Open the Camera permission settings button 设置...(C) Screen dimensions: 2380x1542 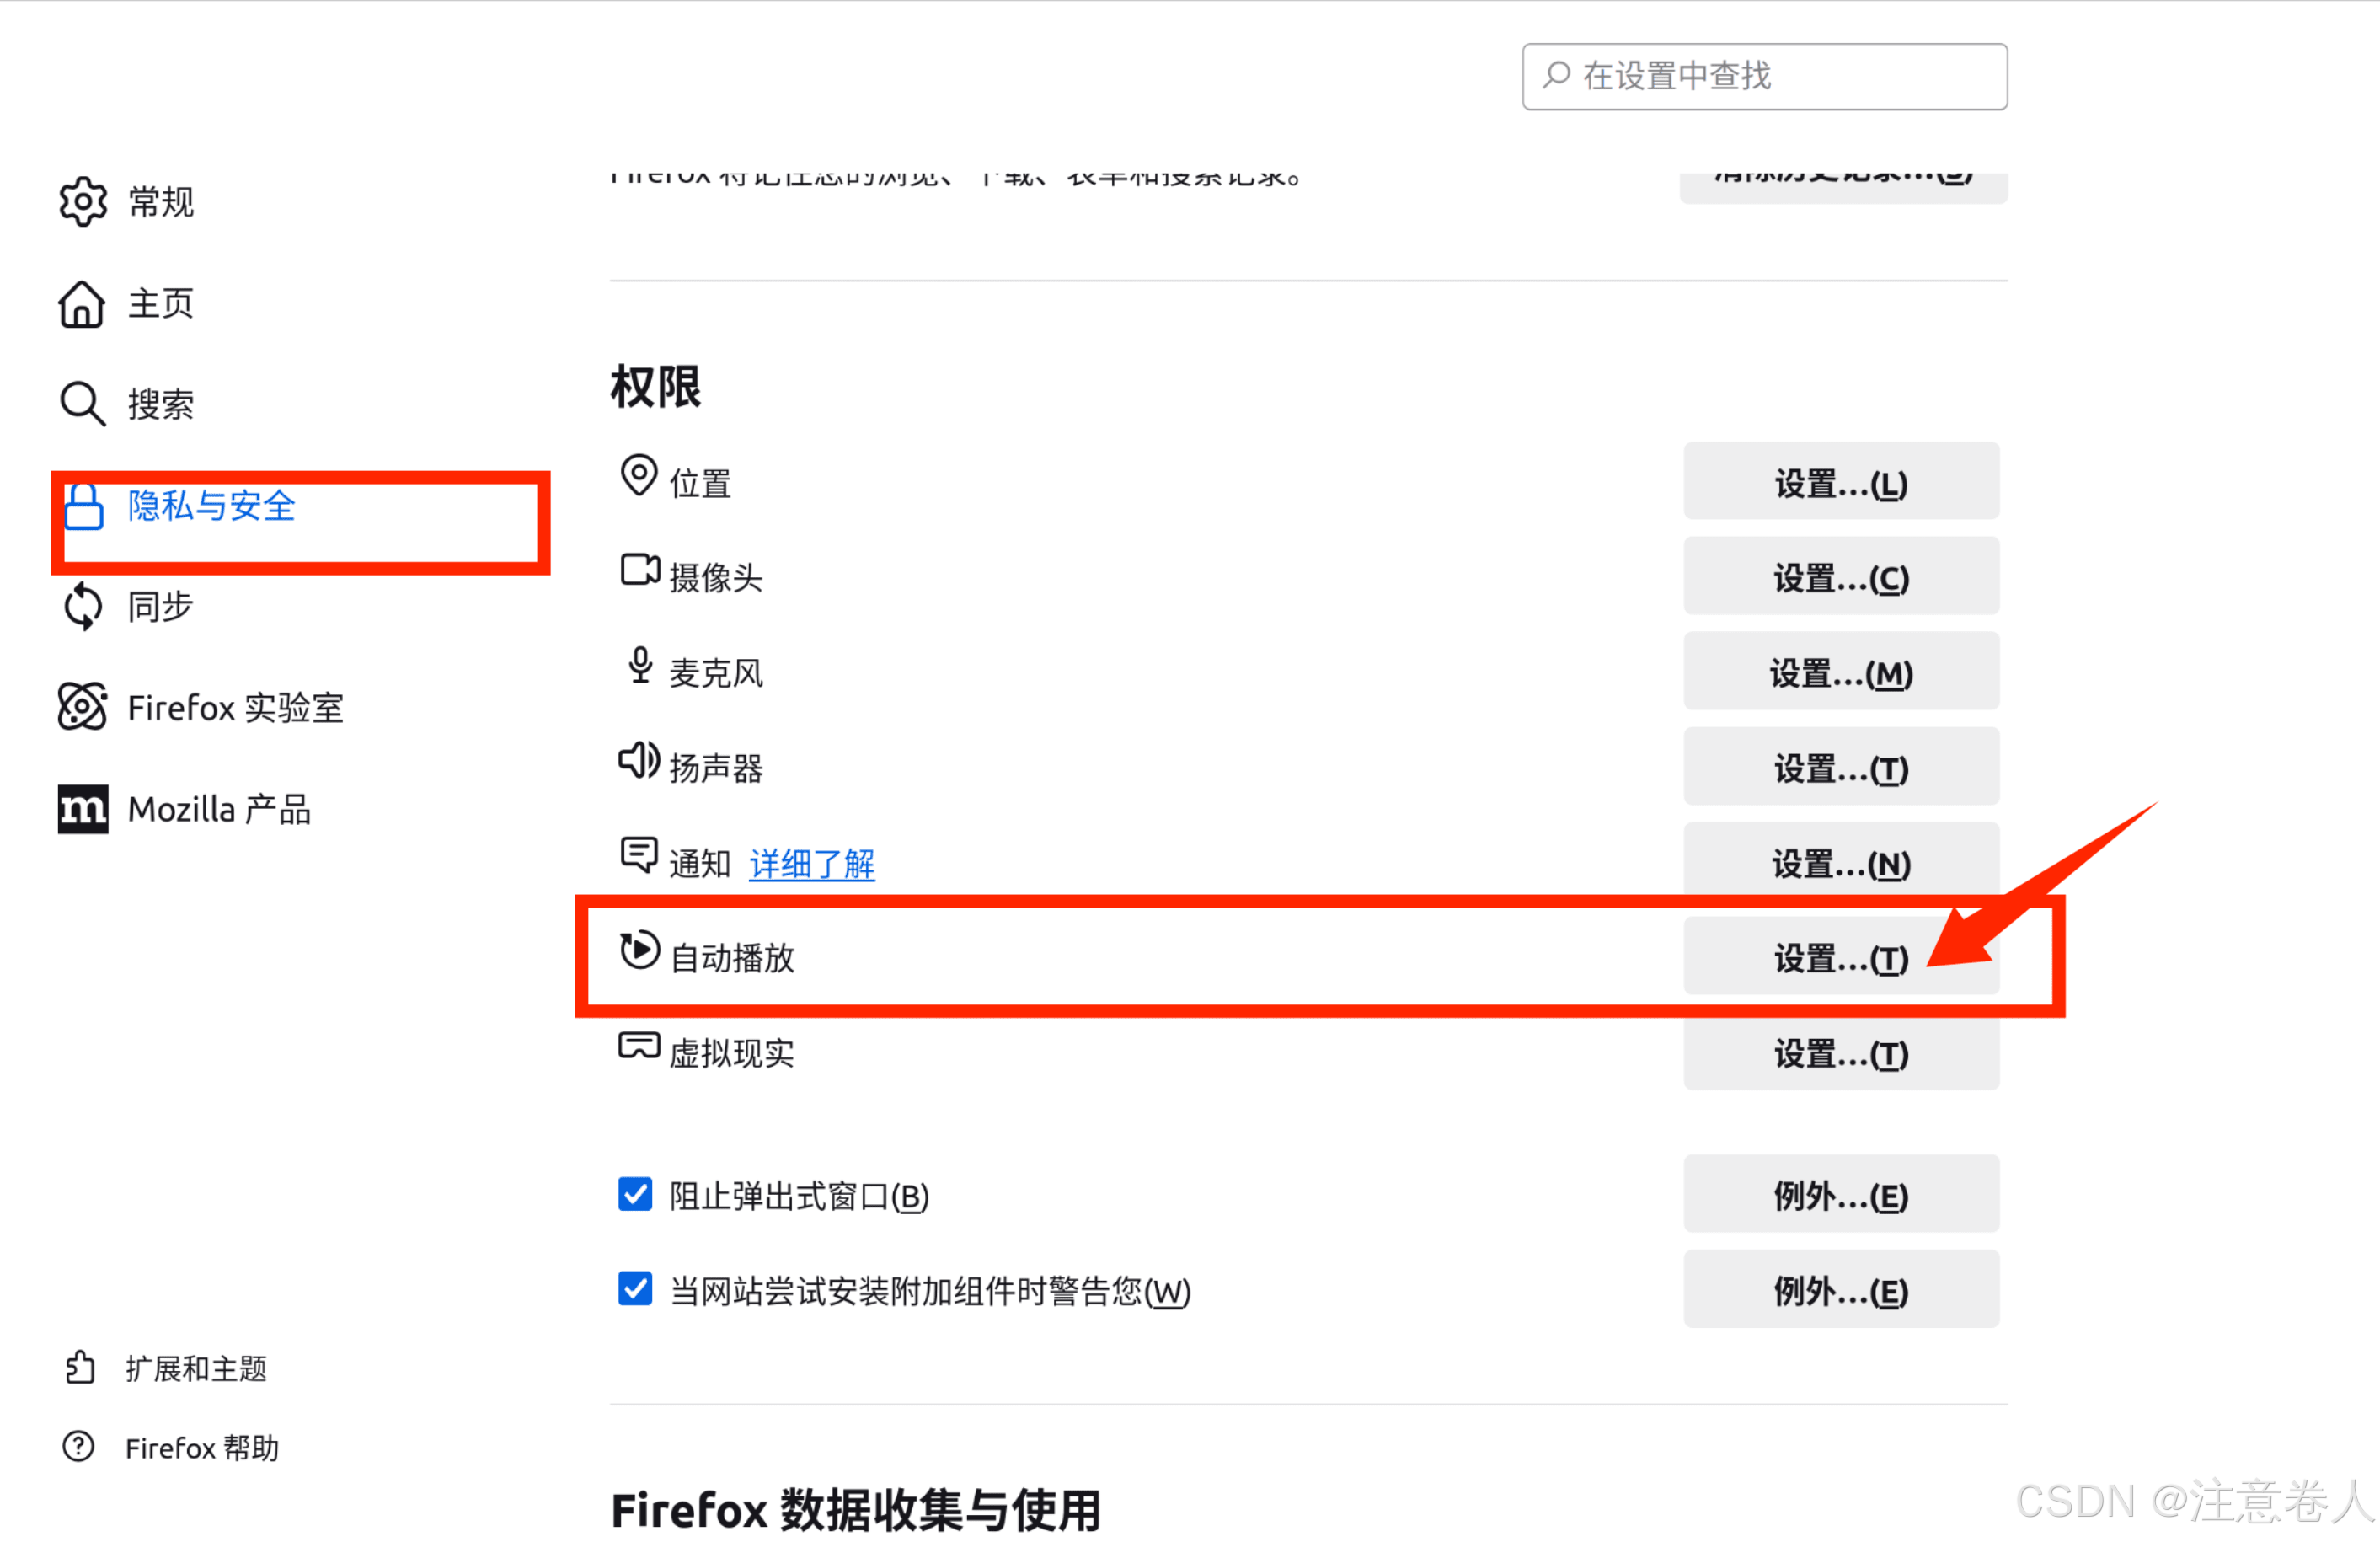(1840, 577)
